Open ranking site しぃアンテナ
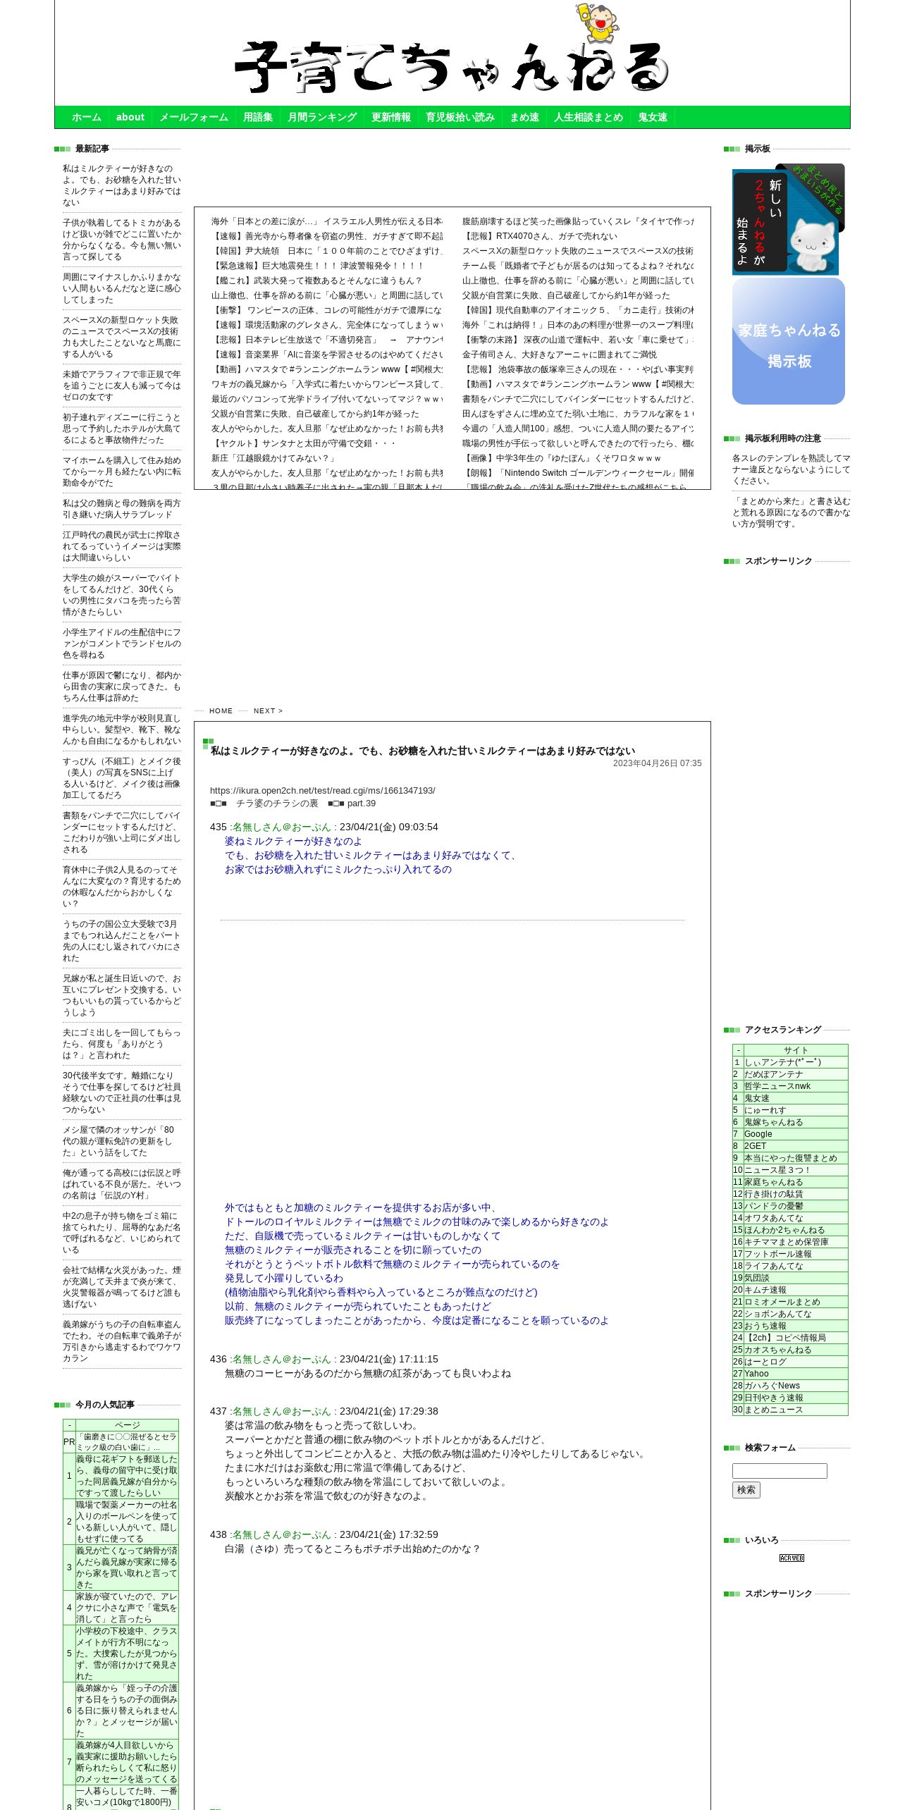This screenshot has height=1810, width=905. (783, 1062)
